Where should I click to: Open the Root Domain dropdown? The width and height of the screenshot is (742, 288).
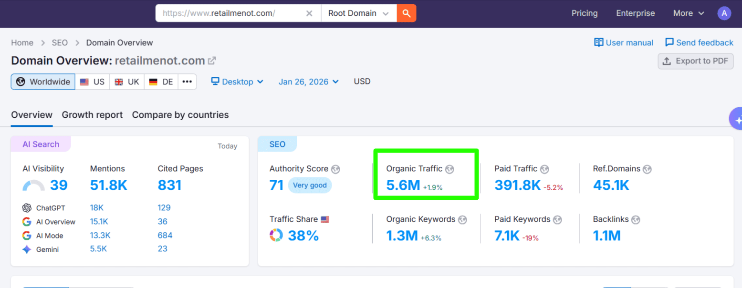point(358,13)
